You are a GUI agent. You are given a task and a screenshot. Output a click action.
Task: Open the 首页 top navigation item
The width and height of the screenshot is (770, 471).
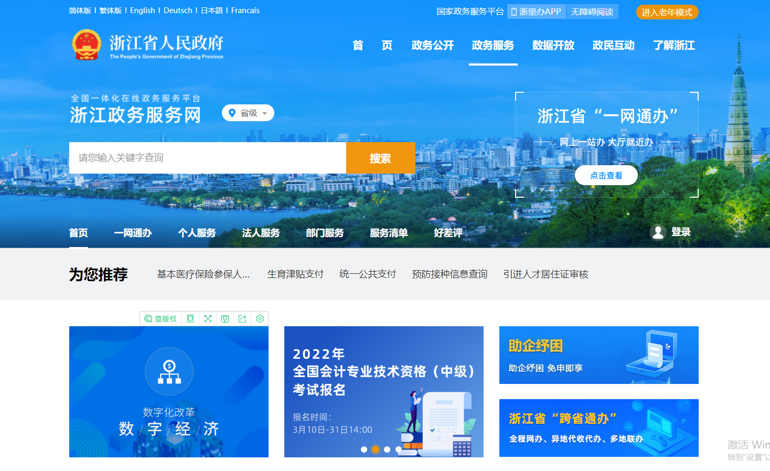[x=372, y=46]
